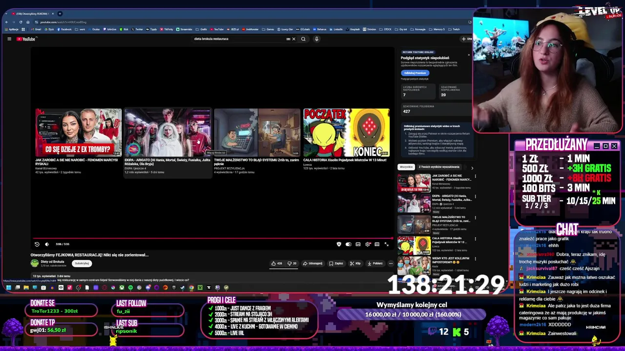This screenshot has height=351, width=625.
Task: Open the Streamlabs bookmark
Action: (184, 29)
